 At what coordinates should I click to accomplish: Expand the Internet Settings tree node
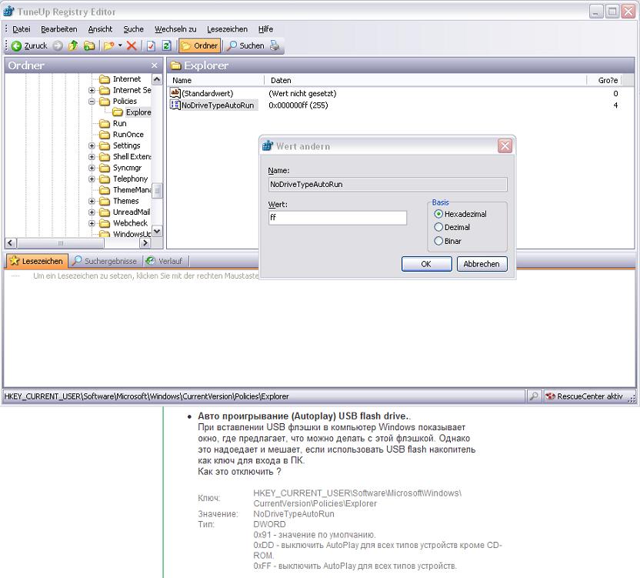tap(92, 90)
